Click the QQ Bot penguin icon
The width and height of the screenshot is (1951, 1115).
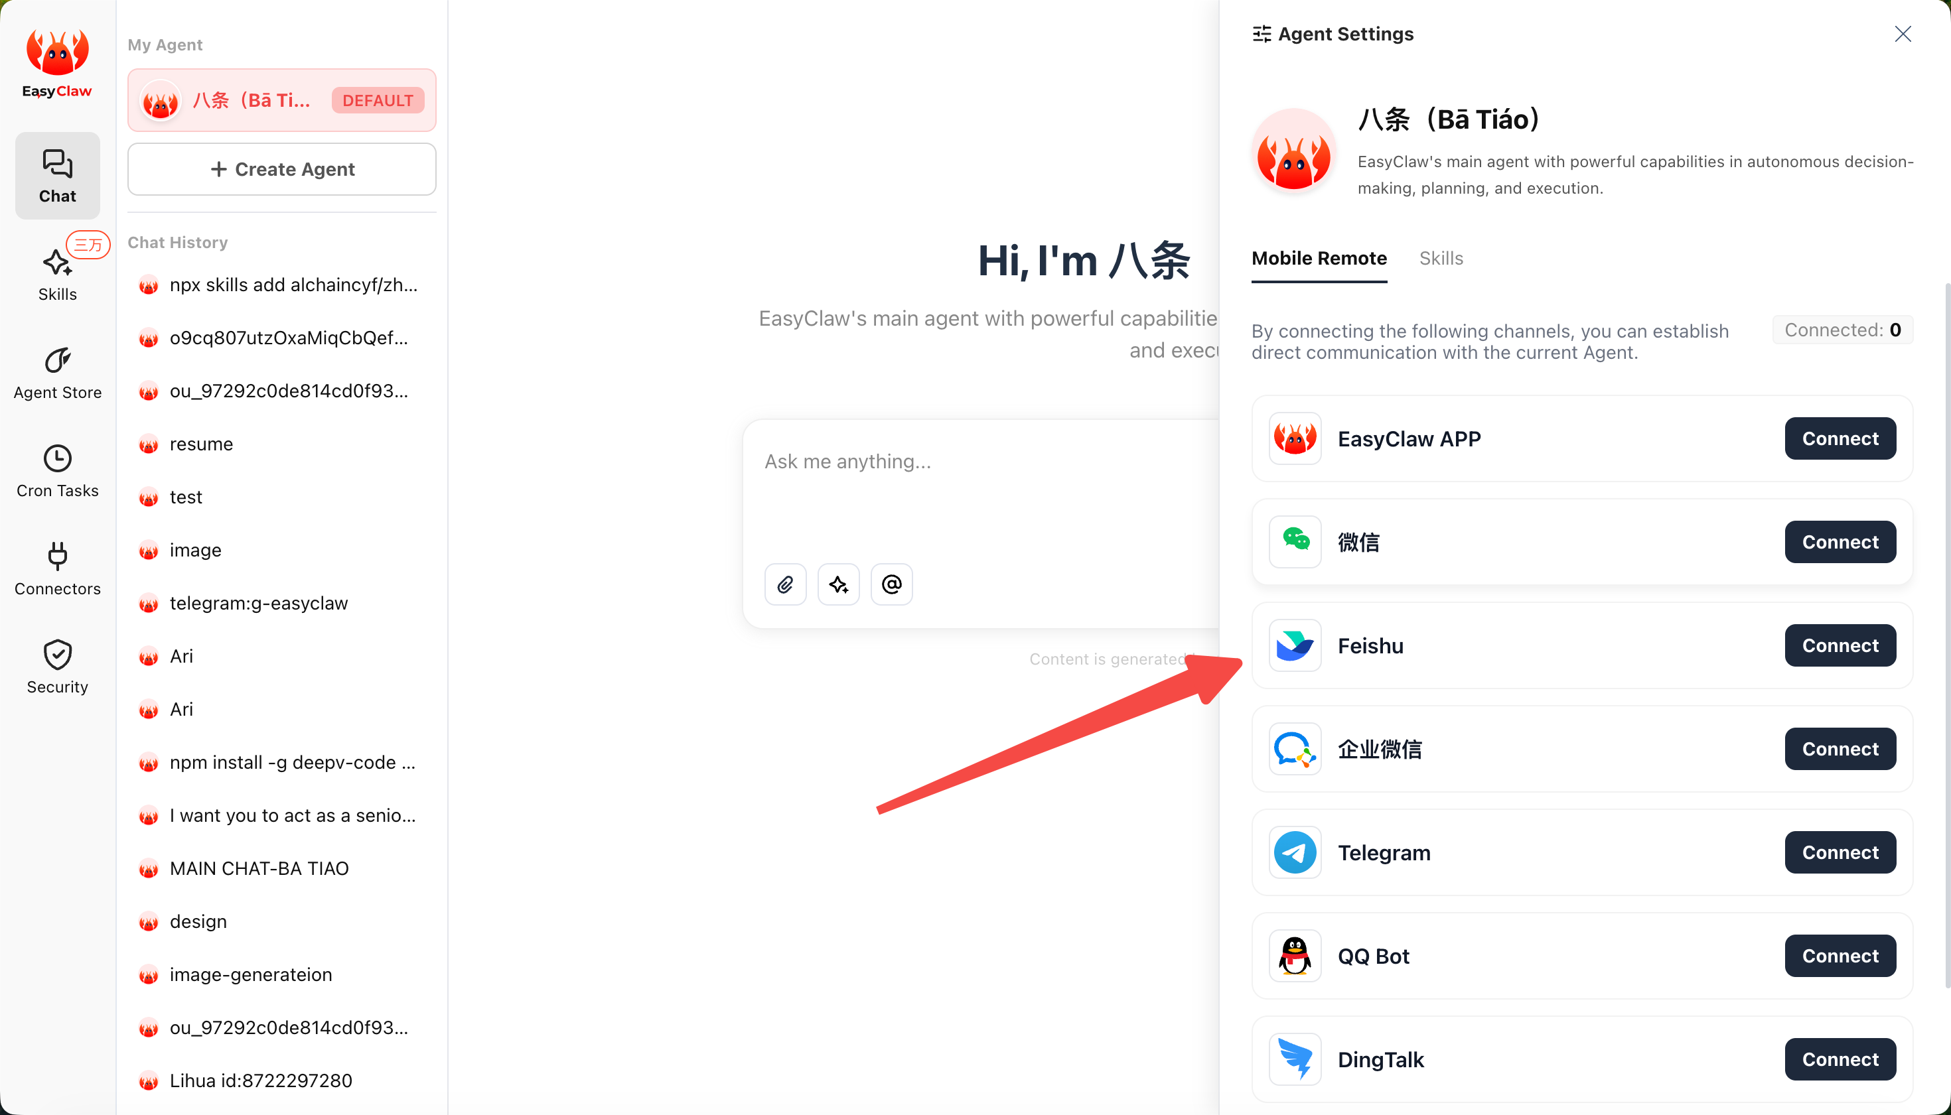click(1295, 956)
